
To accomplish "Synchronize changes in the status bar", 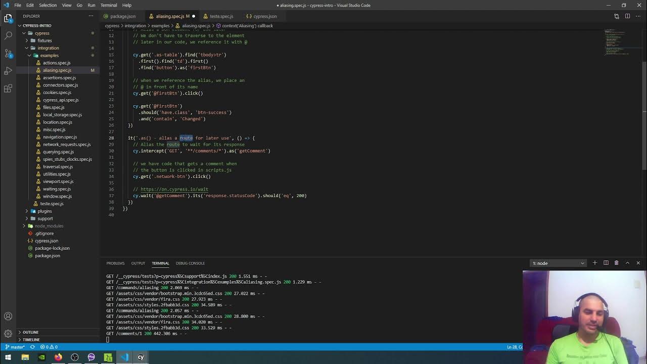I will click(33, 347).
